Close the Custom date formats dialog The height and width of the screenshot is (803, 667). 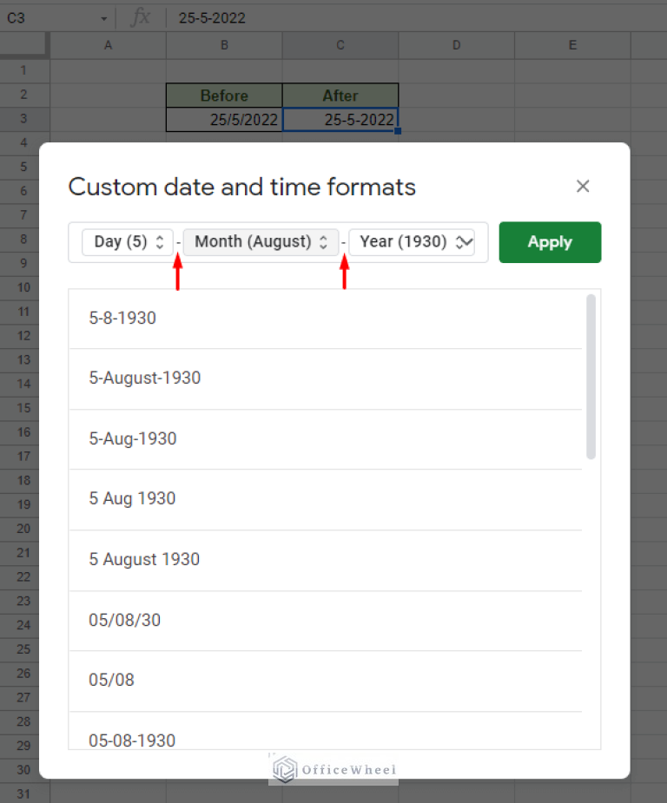(583, 186)
